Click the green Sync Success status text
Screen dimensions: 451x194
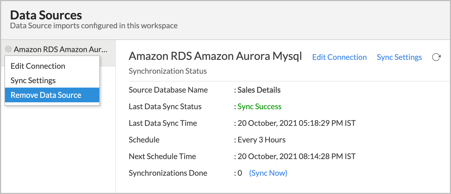coord(259,106)
